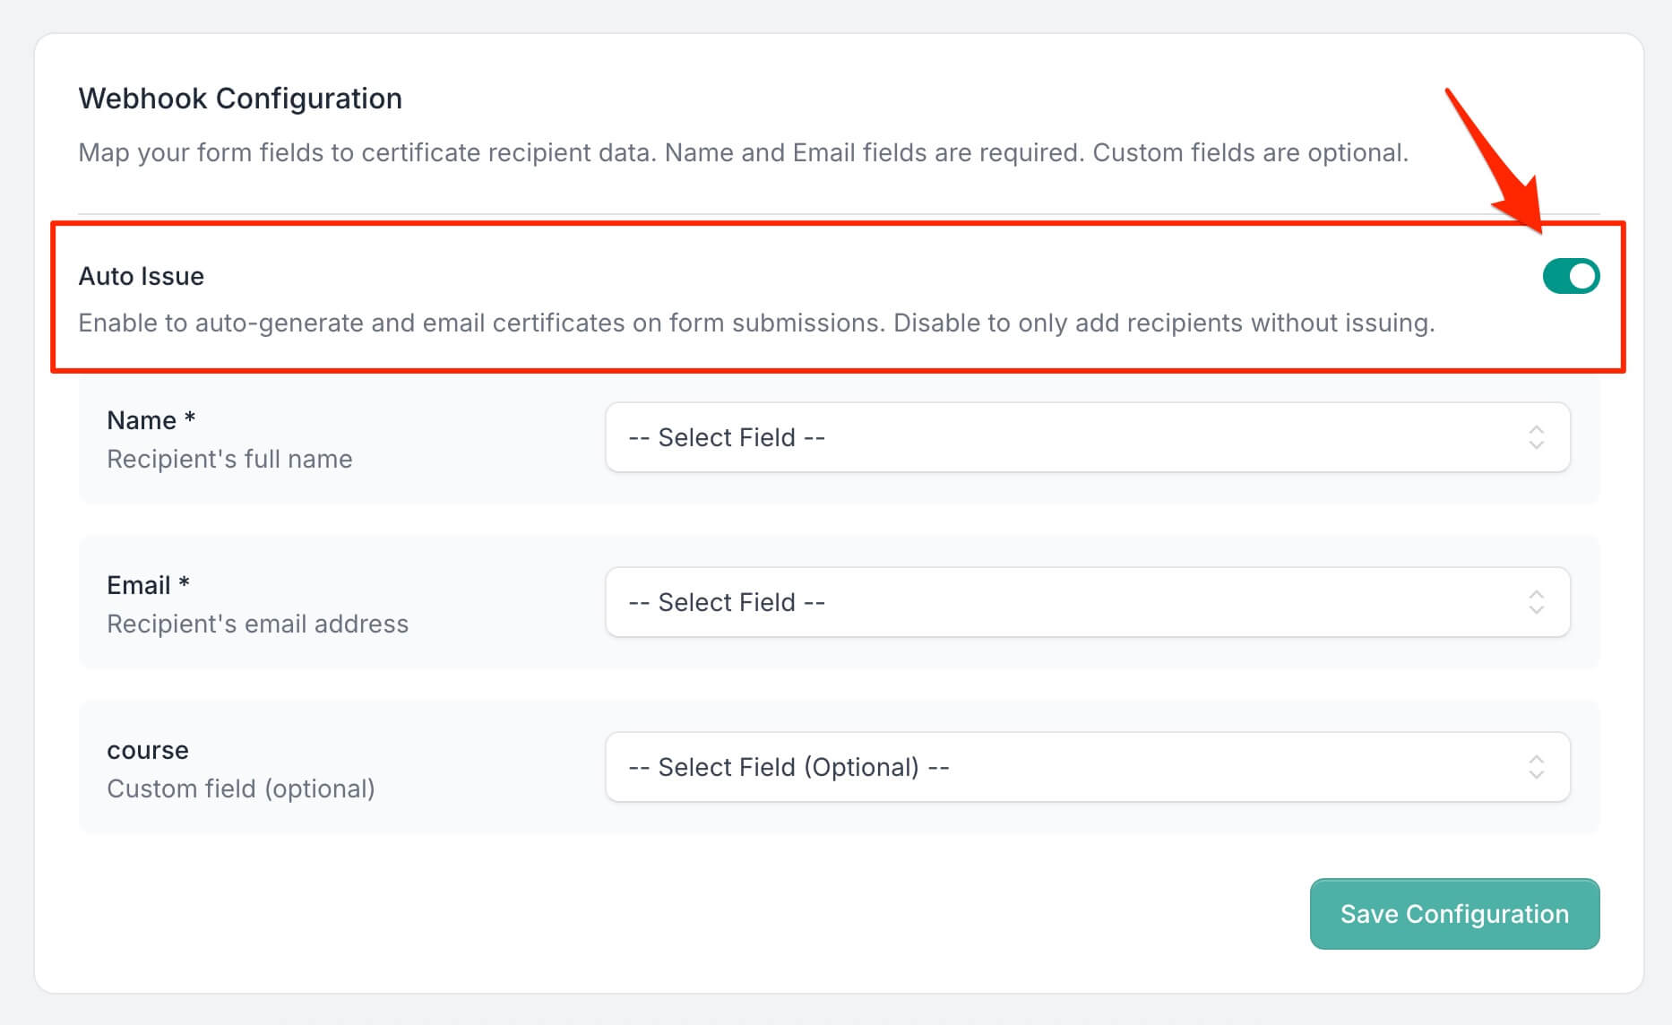Click the course field label
1672x1025 pixels.
148,750
